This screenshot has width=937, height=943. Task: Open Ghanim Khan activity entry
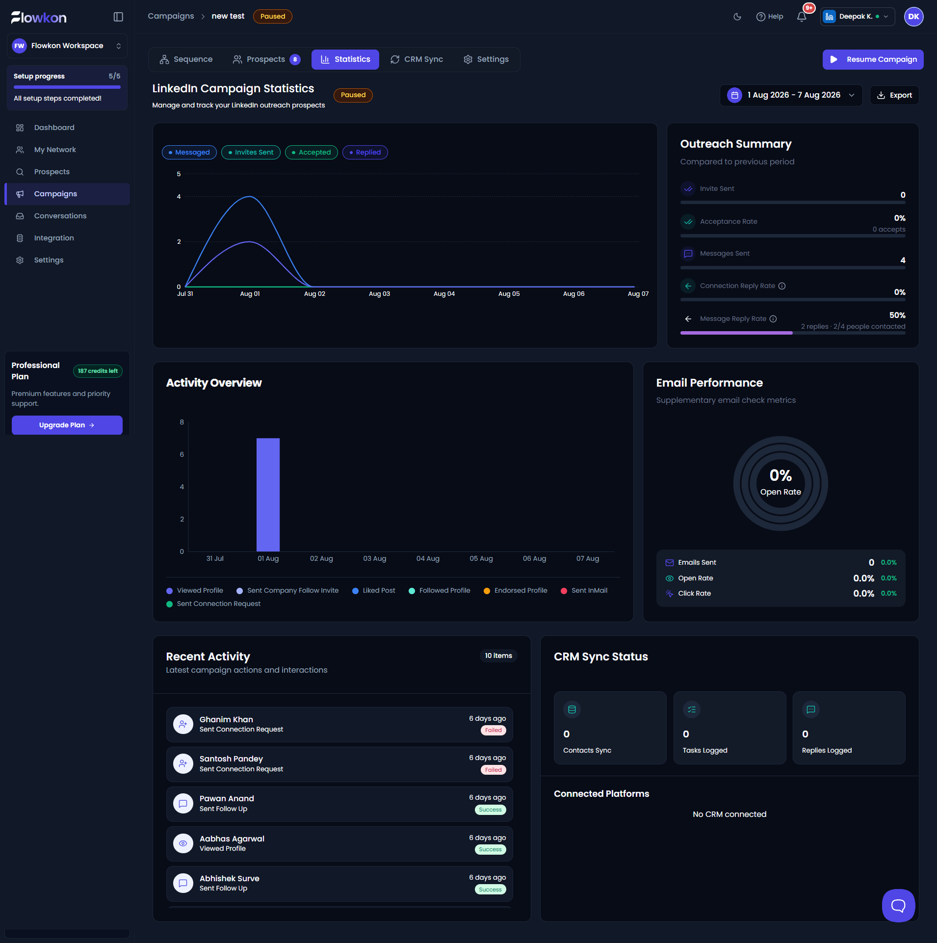point(339,725)
